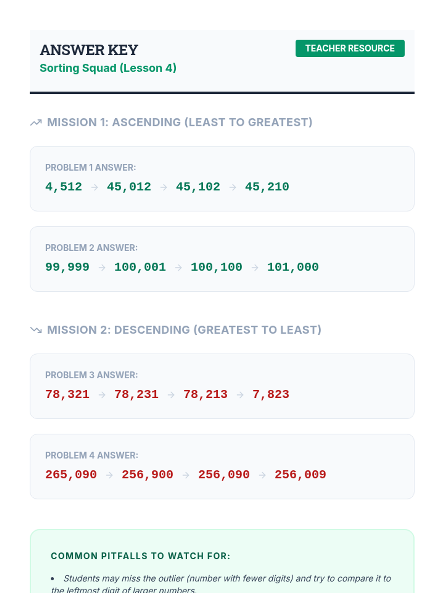Click the Common Pitfalls to Watch For heading
This screenshot has height=593, width=444.
[141, 556]
